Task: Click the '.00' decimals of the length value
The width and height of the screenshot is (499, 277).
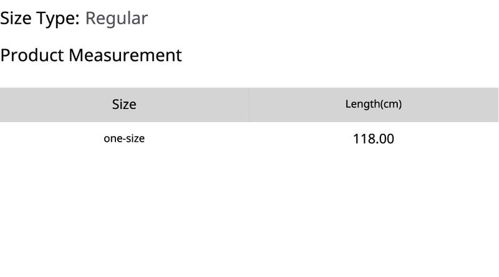Action: (384, 139)
